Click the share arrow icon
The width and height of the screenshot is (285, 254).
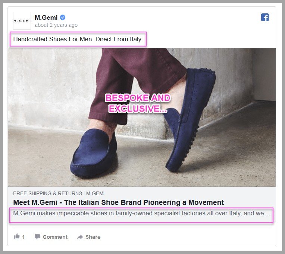pyautogui.click(x=80, y=237)
